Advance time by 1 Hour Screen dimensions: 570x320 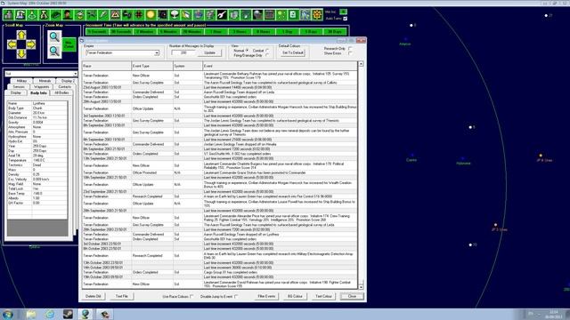point(216,32)
